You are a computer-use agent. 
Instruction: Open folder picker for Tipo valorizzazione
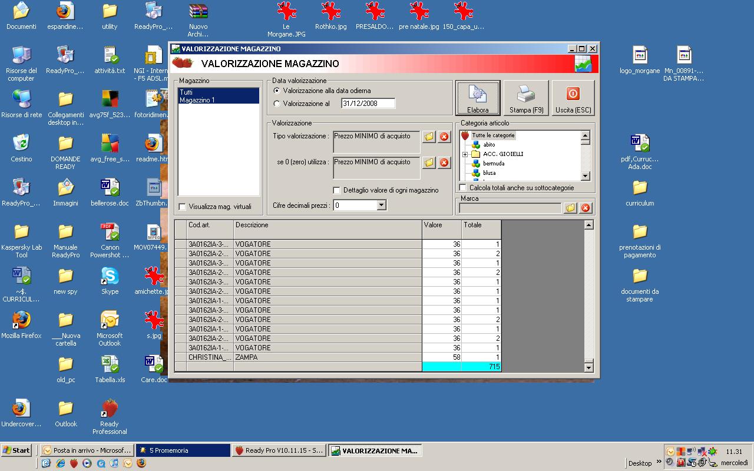click(429, 137)
